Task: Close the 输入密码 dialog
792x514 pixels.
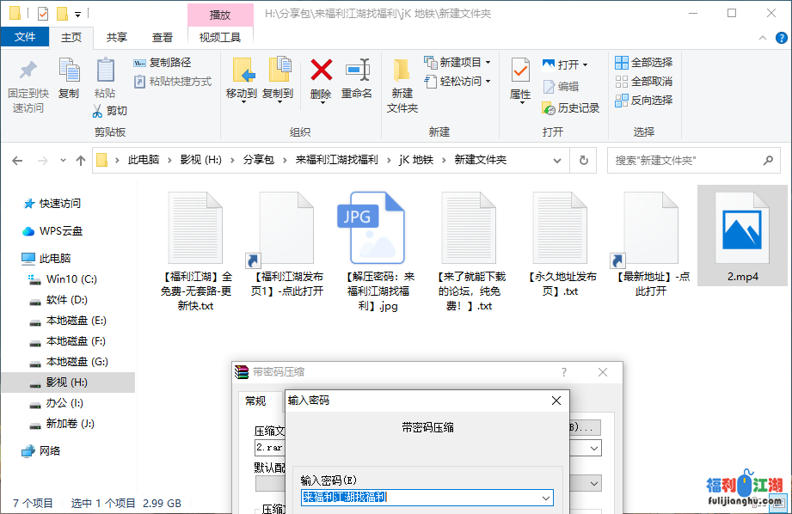Action: [556, 401]
